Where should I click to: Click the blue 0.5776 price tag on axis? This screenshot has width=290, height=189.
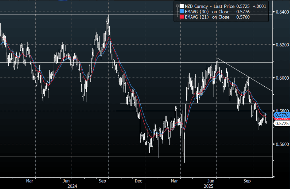tap(281, 115)
